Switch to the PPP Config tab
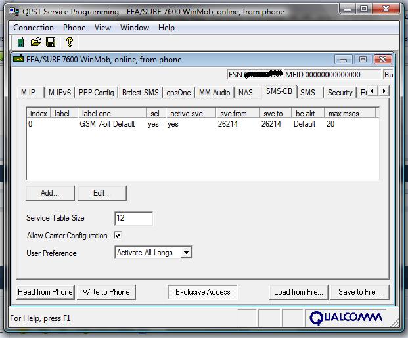 pos(97,93)
